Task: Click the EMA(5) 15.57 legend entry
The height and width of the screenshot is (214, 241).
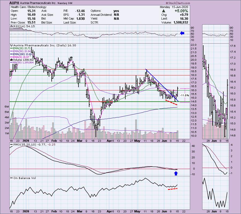Action: click(21, 57)
